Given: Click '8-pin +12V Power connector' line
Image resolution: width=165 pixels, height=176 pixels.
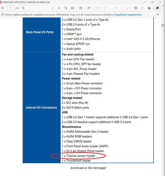Looking at the screenshot, I should [x=82, y=88].
